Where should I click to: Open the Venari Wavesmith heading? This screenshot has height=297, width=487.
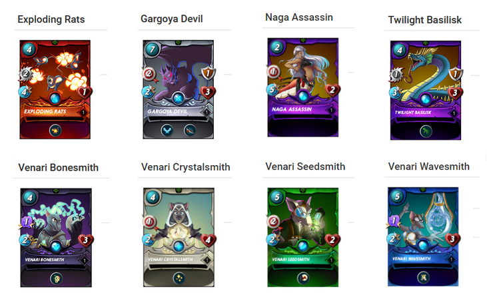tap(428, 166)
